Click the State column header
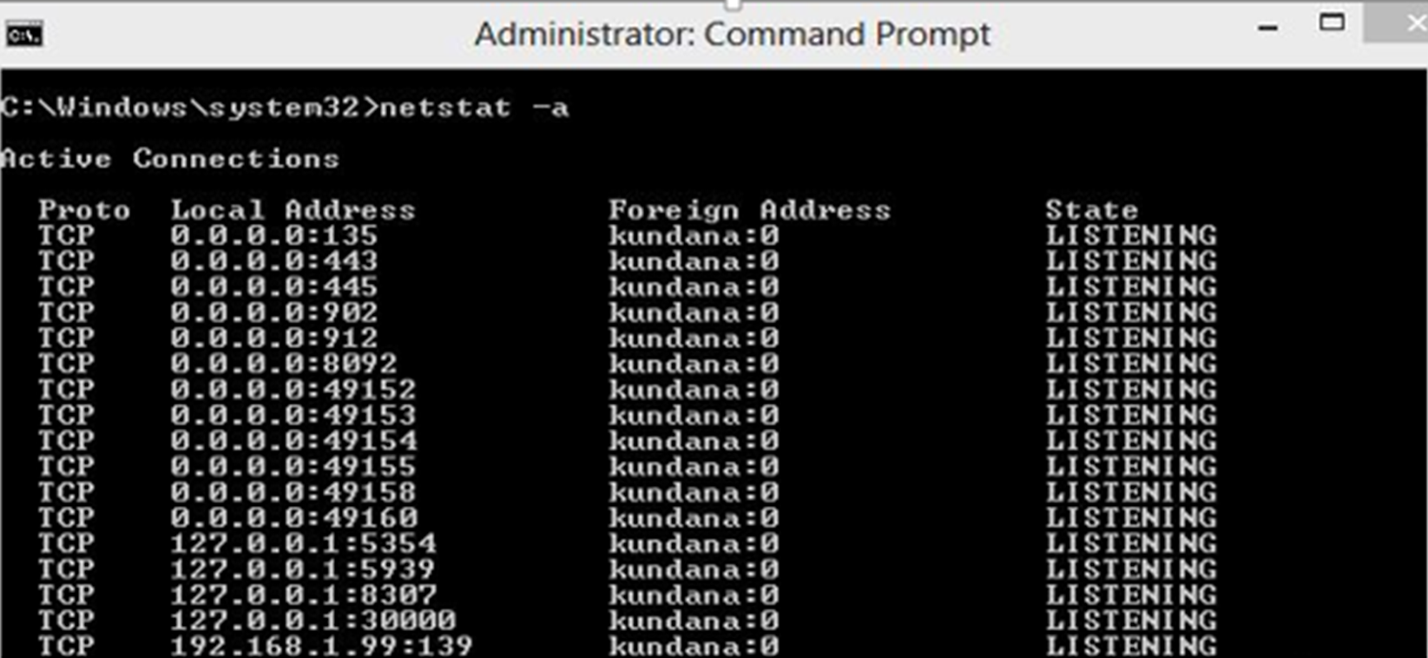This screenshot has width=1428, height=658. [x=1091, y=210]
